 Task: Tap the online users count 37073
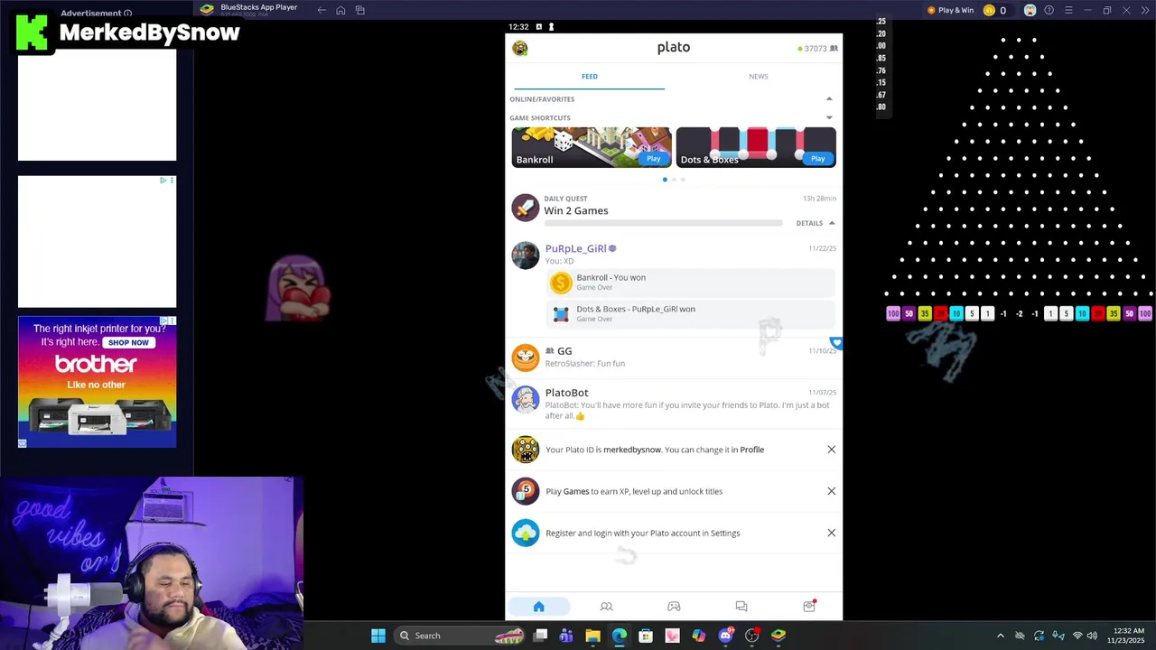[x=817, y=49]
